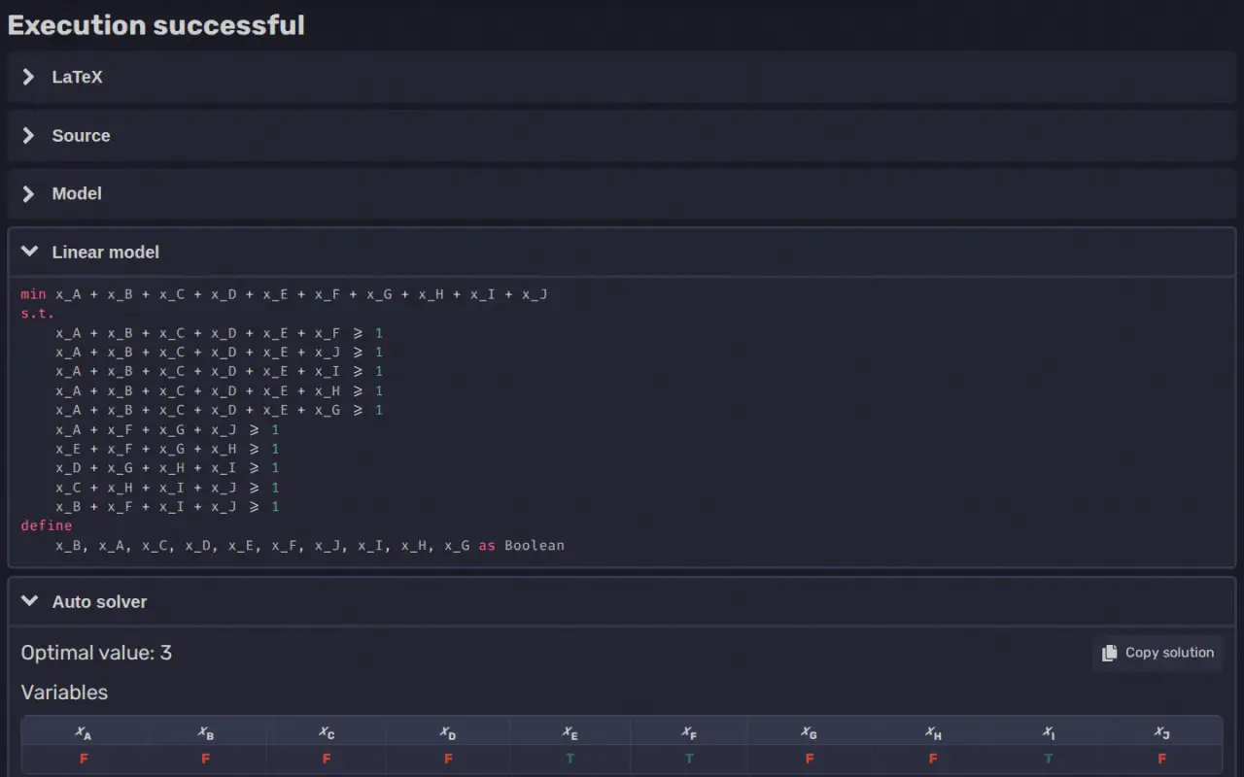Click the Source section title

[x=81, y=135]
